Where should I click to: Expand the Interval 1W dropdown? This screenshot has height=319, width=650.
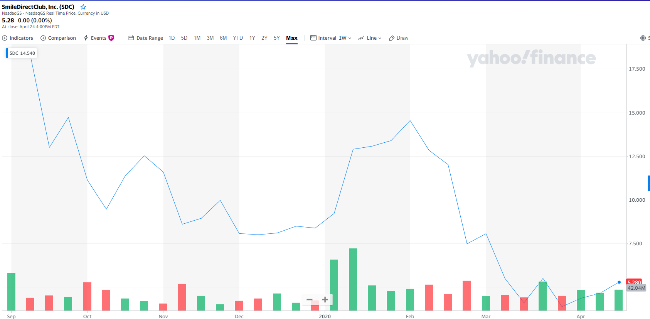(331, 38)
